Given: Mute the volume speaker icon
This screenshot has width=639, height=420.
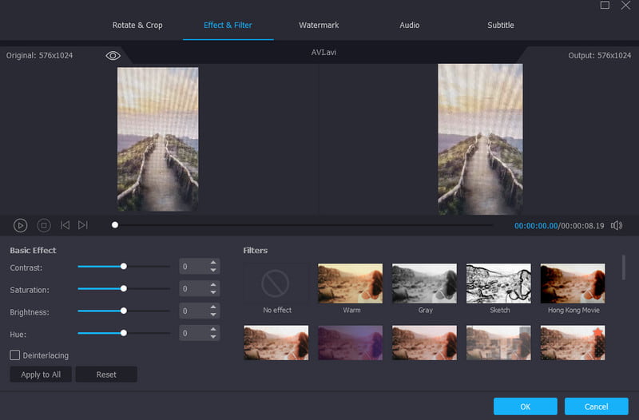Looking at the screenshot, I should coord(616,226).
